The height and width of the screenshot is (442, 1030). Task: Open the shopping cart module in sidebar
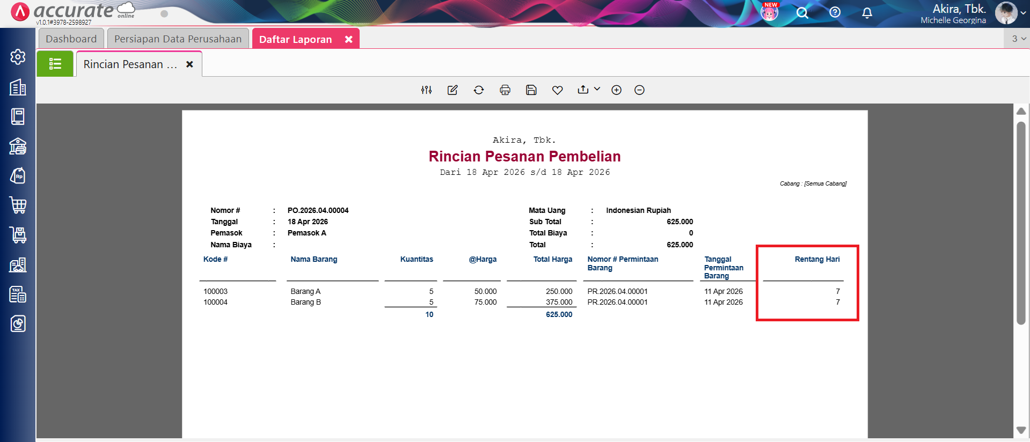[x=18, y=205]
